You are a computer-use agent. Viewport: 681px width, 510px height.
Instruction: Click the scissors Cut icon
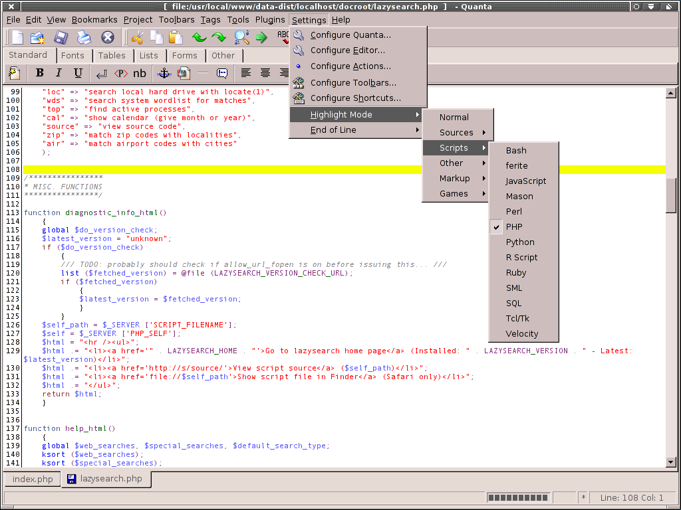coord(138,37)
